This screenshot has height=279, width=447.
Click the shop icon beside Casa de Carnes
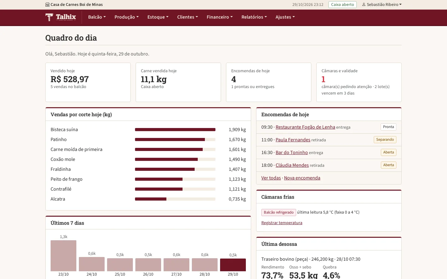click(47, 5)
